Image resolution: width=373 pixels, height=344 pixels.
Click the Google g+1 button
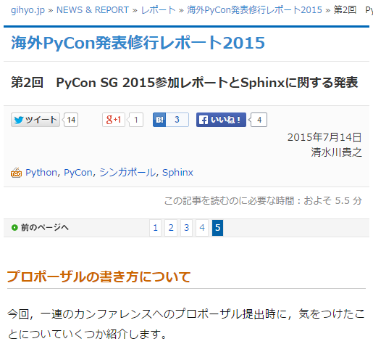coord(114,120)
